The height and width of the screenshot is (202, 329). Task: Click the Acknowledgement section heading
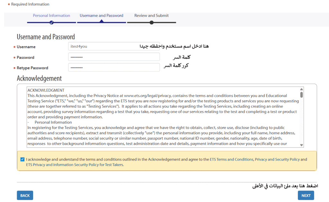(39, 78)
